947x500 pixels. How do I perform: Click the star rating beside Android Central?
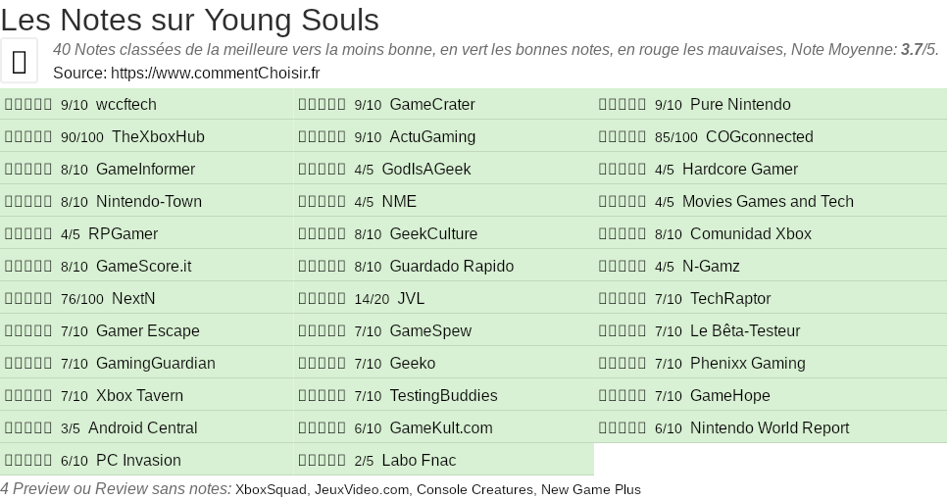point(28,428)
